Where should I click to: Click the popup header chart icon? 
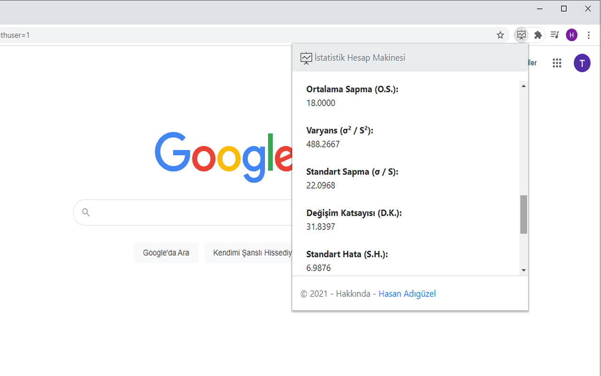pos(306,58)
